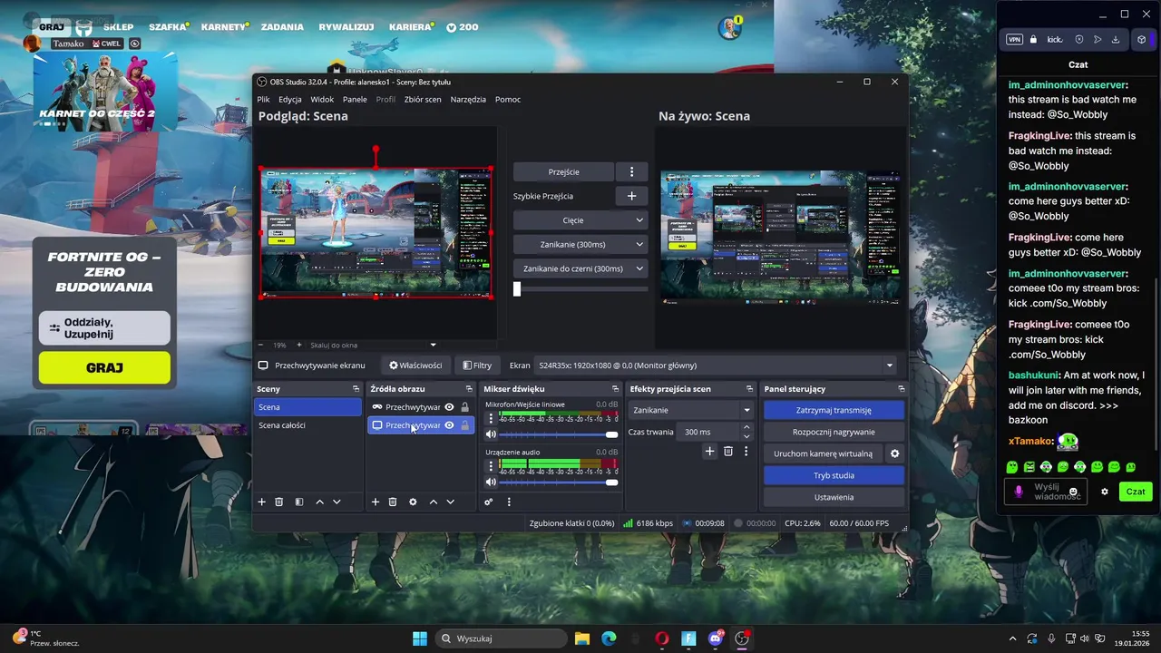Pop out the Mikser dźwięku dock panel
Viewport: 1161px width, 653px height.
coord(615,389)
